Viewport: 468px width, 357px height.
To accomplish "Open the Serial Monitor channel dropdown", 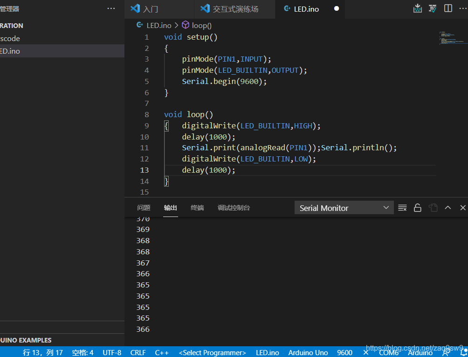I will click(344, 208).
